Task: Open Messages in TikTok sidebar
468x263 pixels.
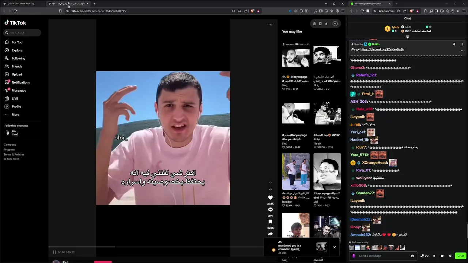Action: tap(16, 91)
